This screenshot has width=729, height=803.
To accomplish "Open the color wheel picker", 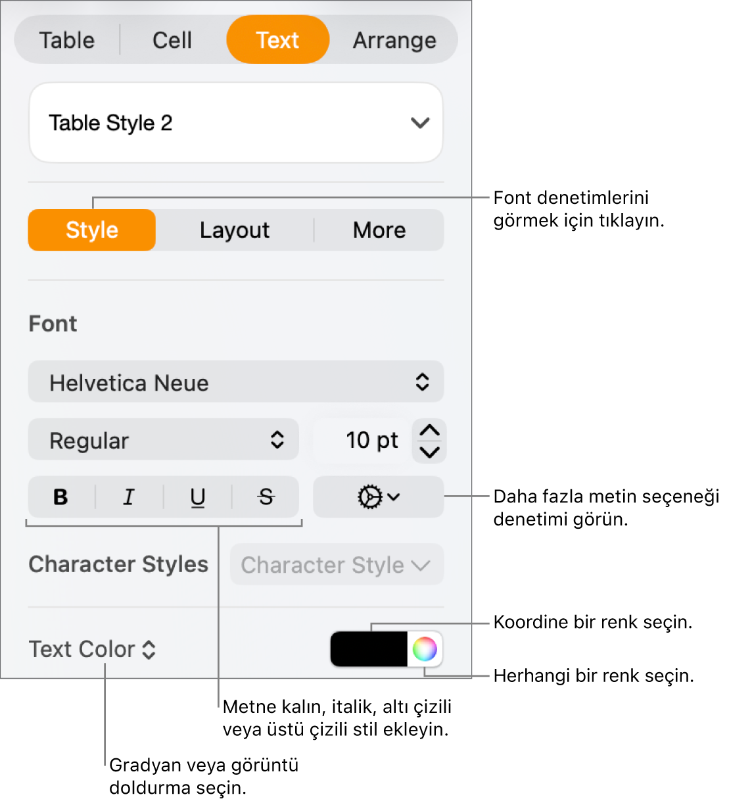I will pyautogui.click(x=425, y=649).
